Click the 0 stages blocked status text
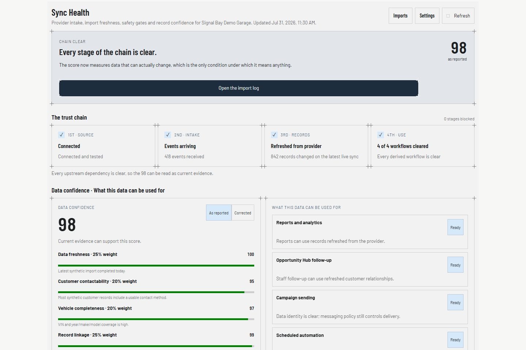Viewport: 526px width, 350px height. click(x=459, y=119)
